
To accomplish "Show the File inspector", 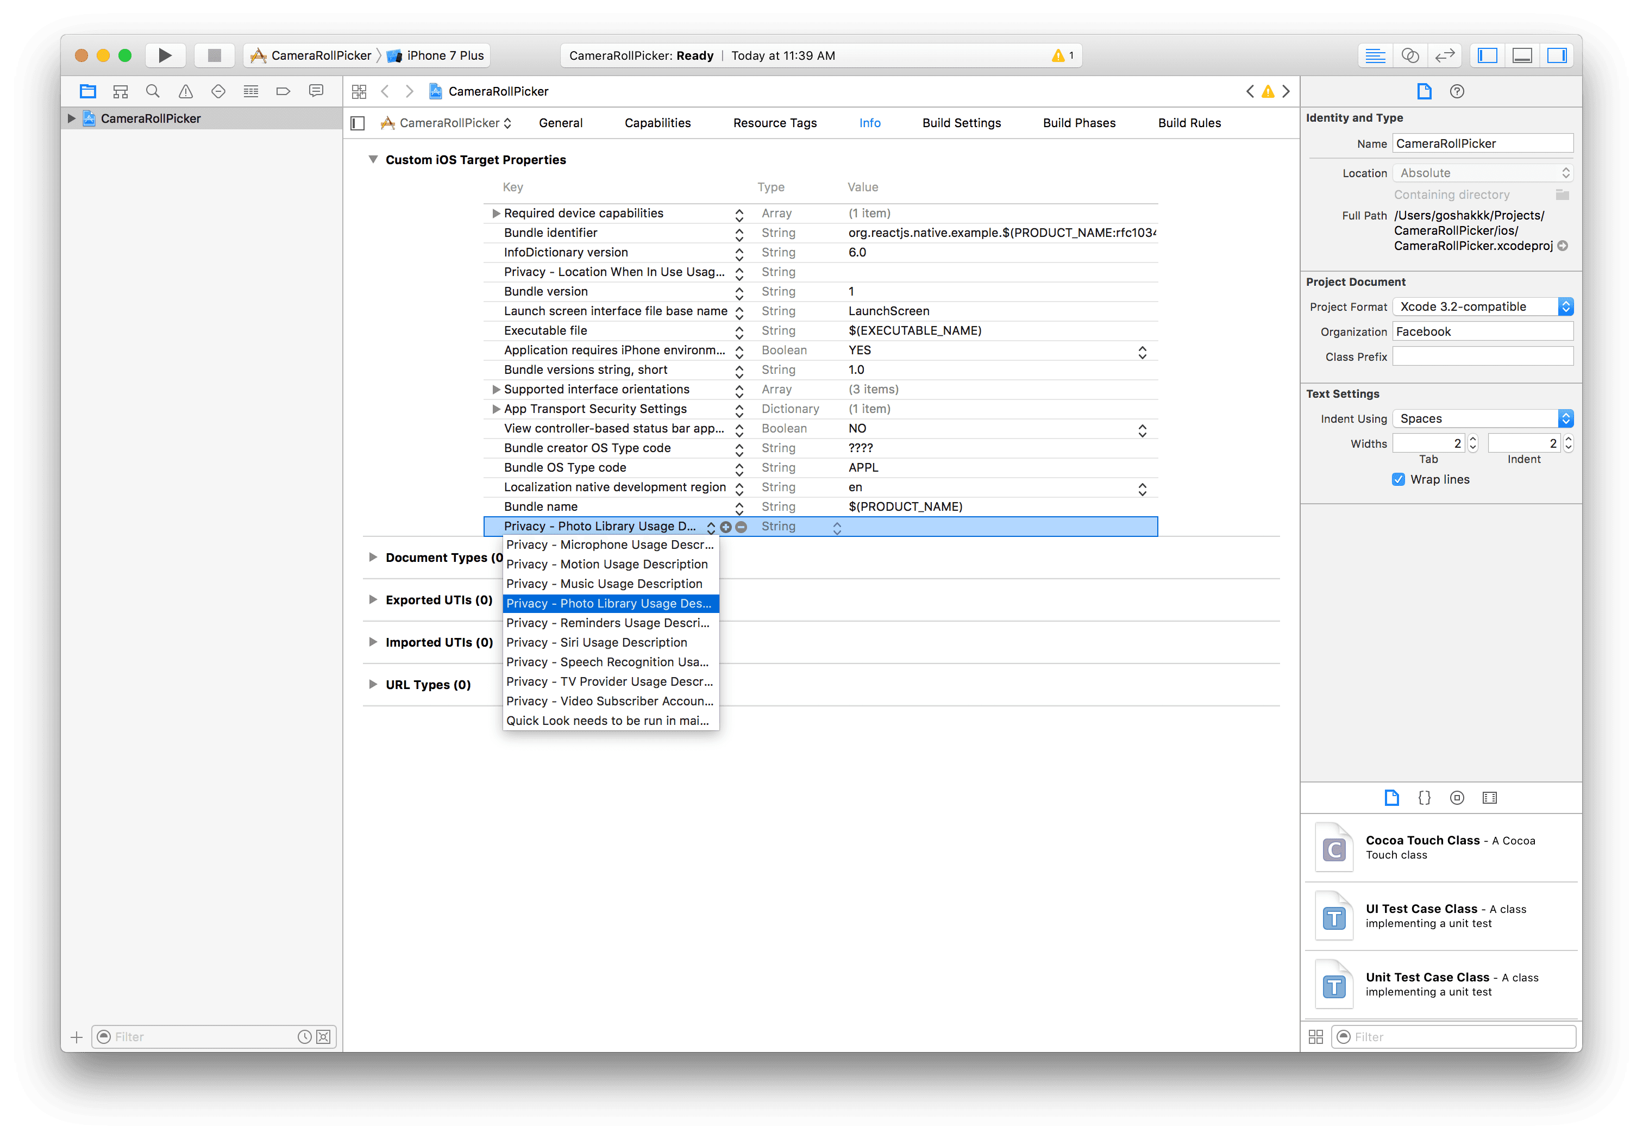I will point(1424,91).
